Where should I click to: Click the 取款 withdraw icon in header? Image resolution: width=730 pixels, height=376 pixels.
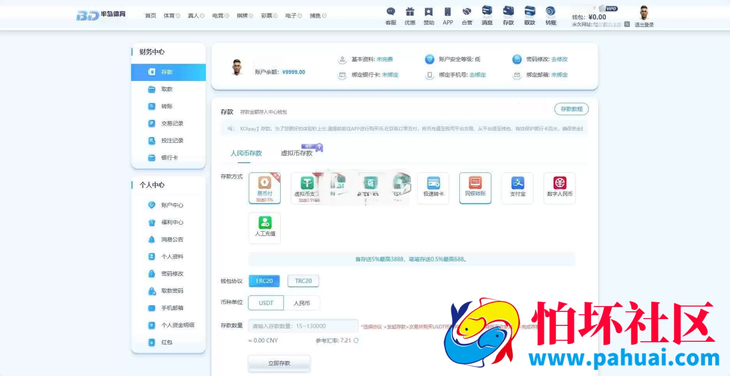530,16
